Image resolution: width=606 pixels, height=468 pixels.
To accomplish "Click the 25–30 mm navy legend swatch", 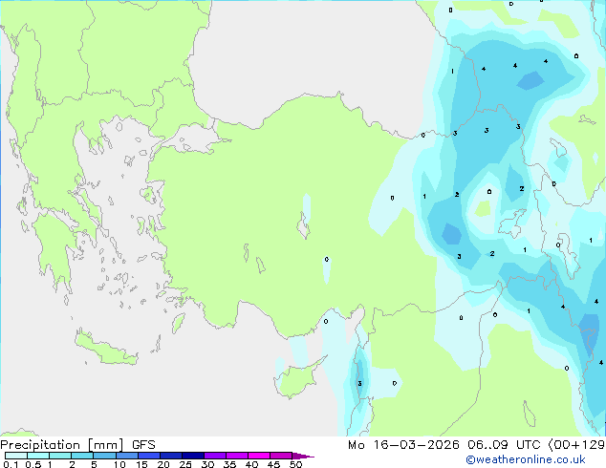I will tap(192, 456).
